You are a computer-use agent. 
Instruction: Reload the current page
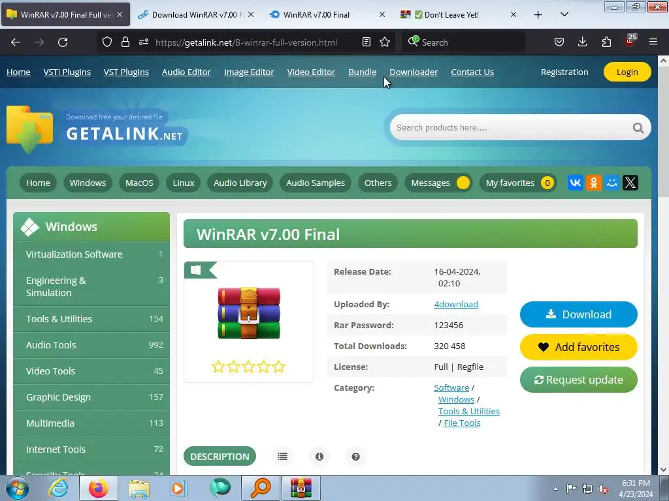click(x=63, y=42)
